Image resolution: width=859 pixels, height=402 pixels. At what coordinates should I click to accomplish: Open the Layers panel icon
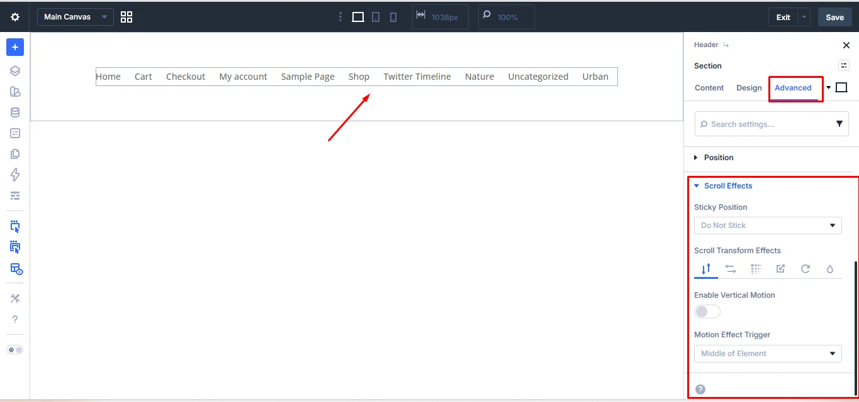tap(15, 71)
